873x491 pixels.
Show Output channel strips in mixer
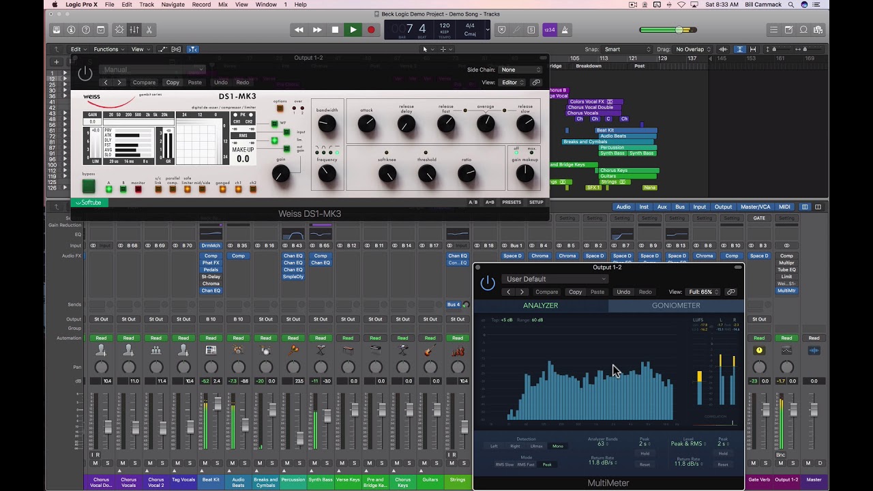point(723,207)
